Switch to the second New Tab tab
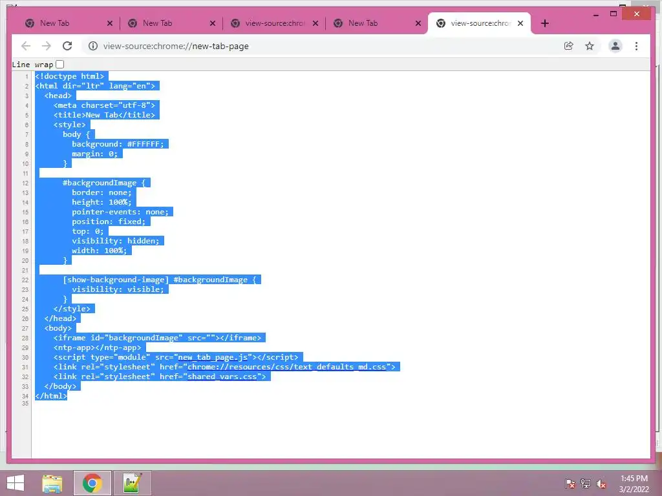The height and width of the screenshot is (496, 662). click(166, 23)
